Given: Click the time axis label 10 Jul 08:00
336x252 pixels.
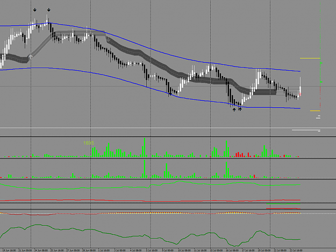Looking at the screenshot, I should point(184,250).
